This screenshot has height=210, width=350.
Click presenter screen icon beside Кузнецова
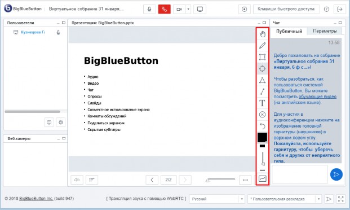[16, 32]
